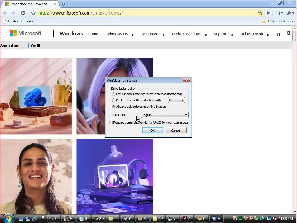The width and height of the screenshot is (297, 223).
Task: Open the Home nav link
Action: (x=93, y=34)
